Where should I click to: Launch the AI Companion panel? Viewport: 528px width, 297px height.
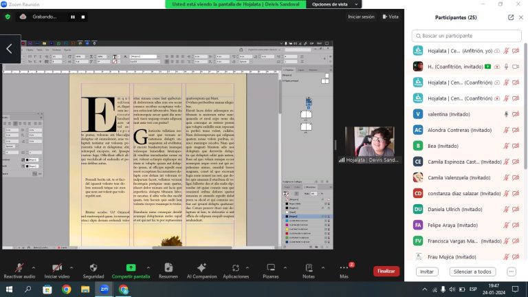pos(201,267)
